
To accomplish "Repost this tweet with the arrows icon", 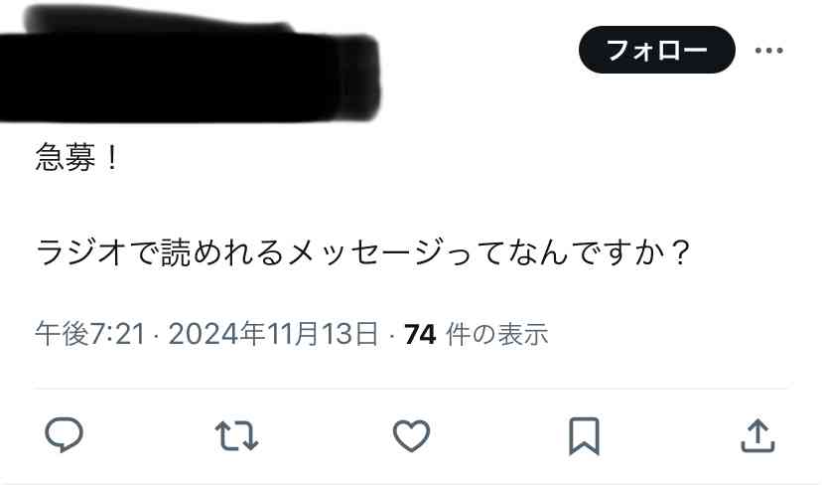I will coord(236,435).
